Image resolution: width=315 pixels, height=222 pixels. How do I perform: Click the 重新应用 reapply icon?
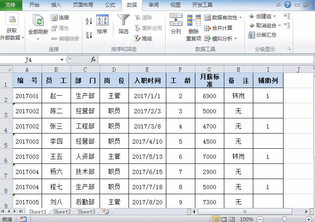coord(137,28)
